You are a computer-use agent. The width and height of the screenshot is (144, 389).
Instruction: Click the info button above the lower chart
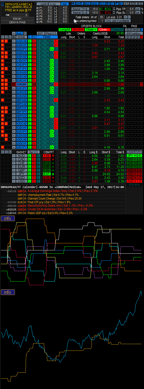(8, 292)
